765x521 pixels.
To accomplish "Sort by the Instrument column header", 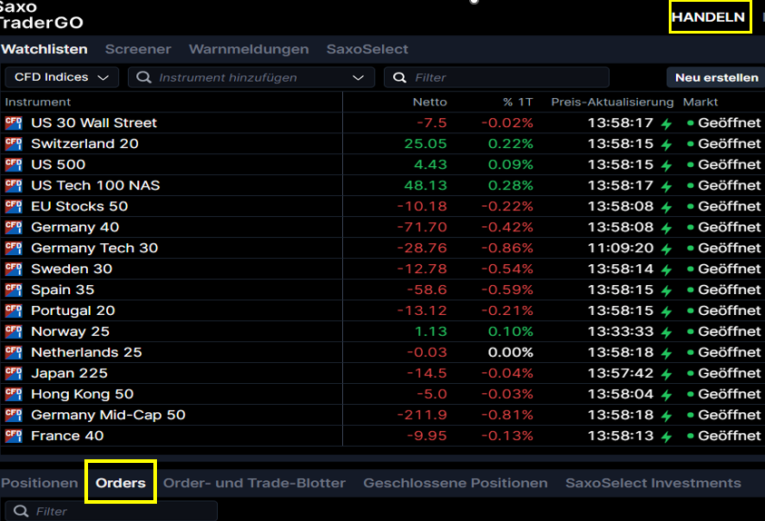I will tap(38, 102).
